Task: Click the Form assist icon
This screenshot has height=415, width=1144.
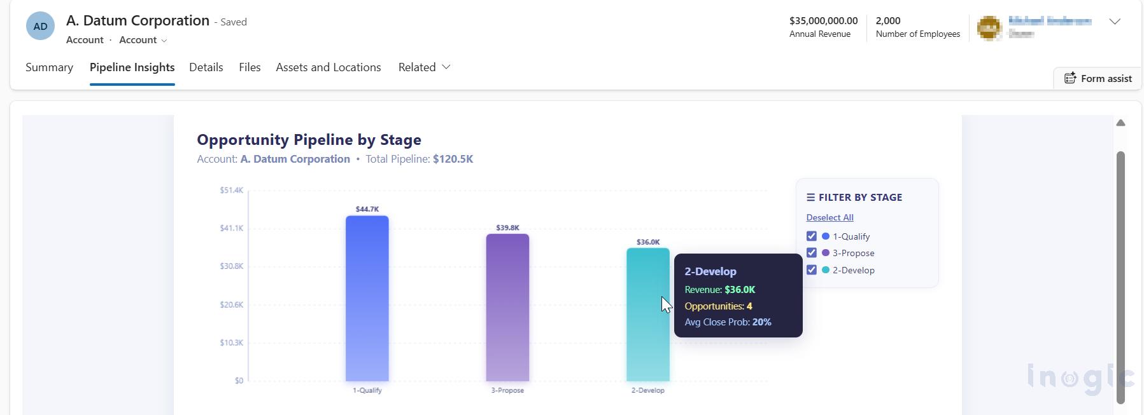Action: (1070, 78)
